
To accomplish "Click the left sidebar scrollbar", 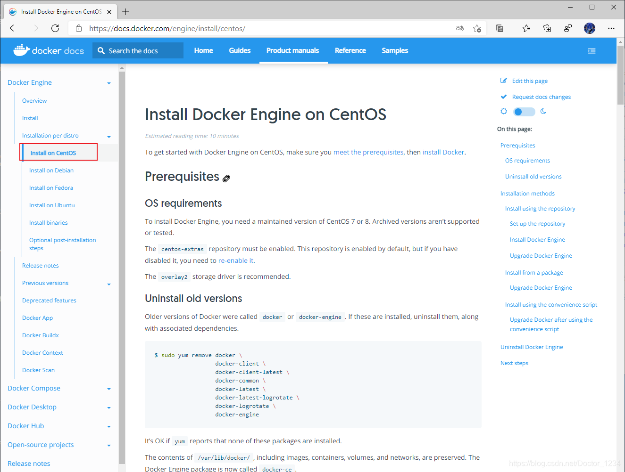I will click(122, 268).
